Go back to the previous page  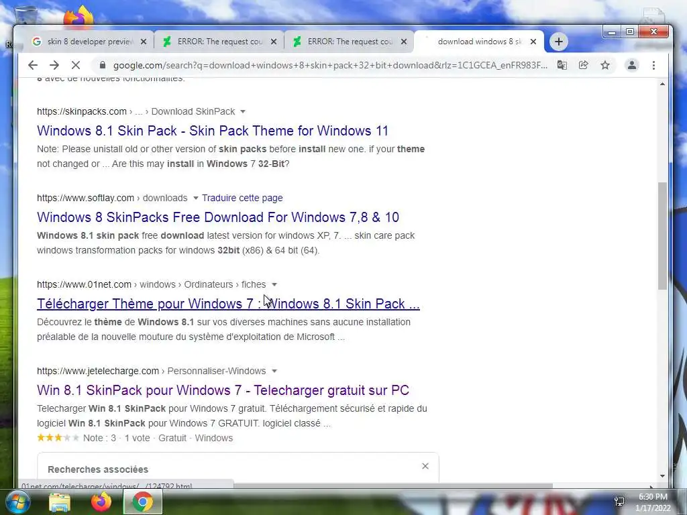pyautogui.click(x=33, y=65)
